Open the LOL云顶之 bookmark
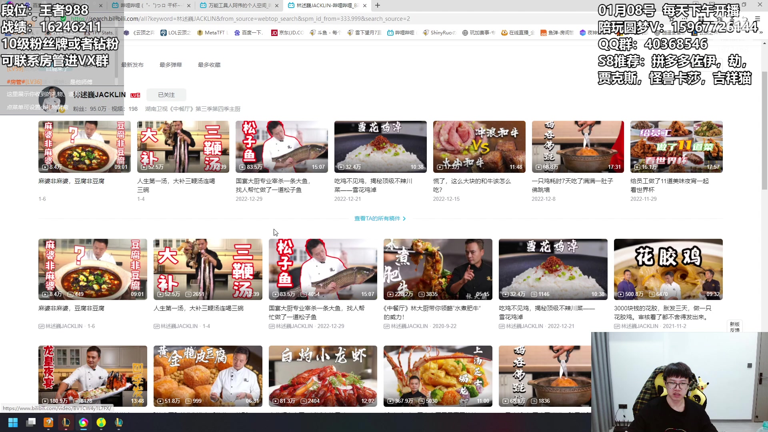The image size is (768, 432). pos(175,33)
